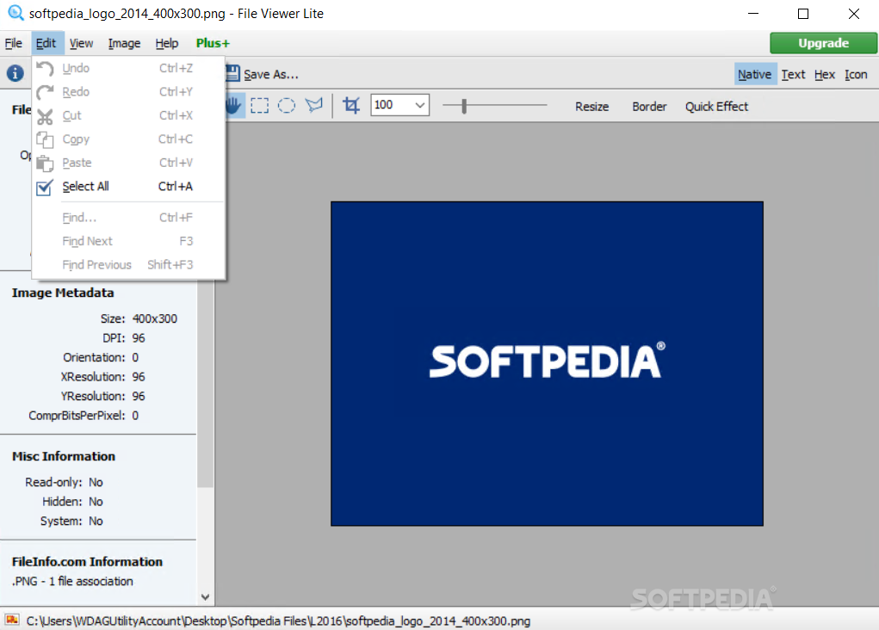Click the System: No entry
Image resolution: width=879 pixels, height=630 pixels.
pyautogui.click(x=71, y=521)
